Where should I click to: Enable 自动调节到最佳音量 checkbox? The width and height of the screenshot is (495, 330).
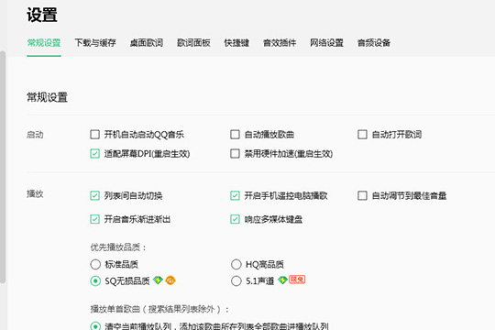click(x=362, y=196)
